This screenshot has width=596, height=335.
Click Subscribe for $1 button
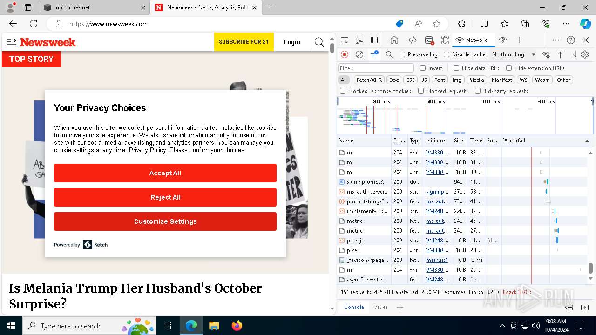click(244, 42)
